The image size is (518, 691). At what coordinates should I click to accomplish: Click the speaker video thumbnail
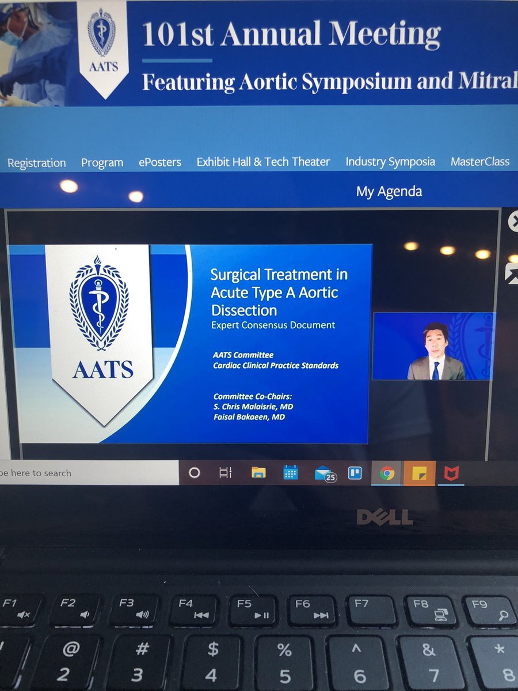[x=433, y=347]
